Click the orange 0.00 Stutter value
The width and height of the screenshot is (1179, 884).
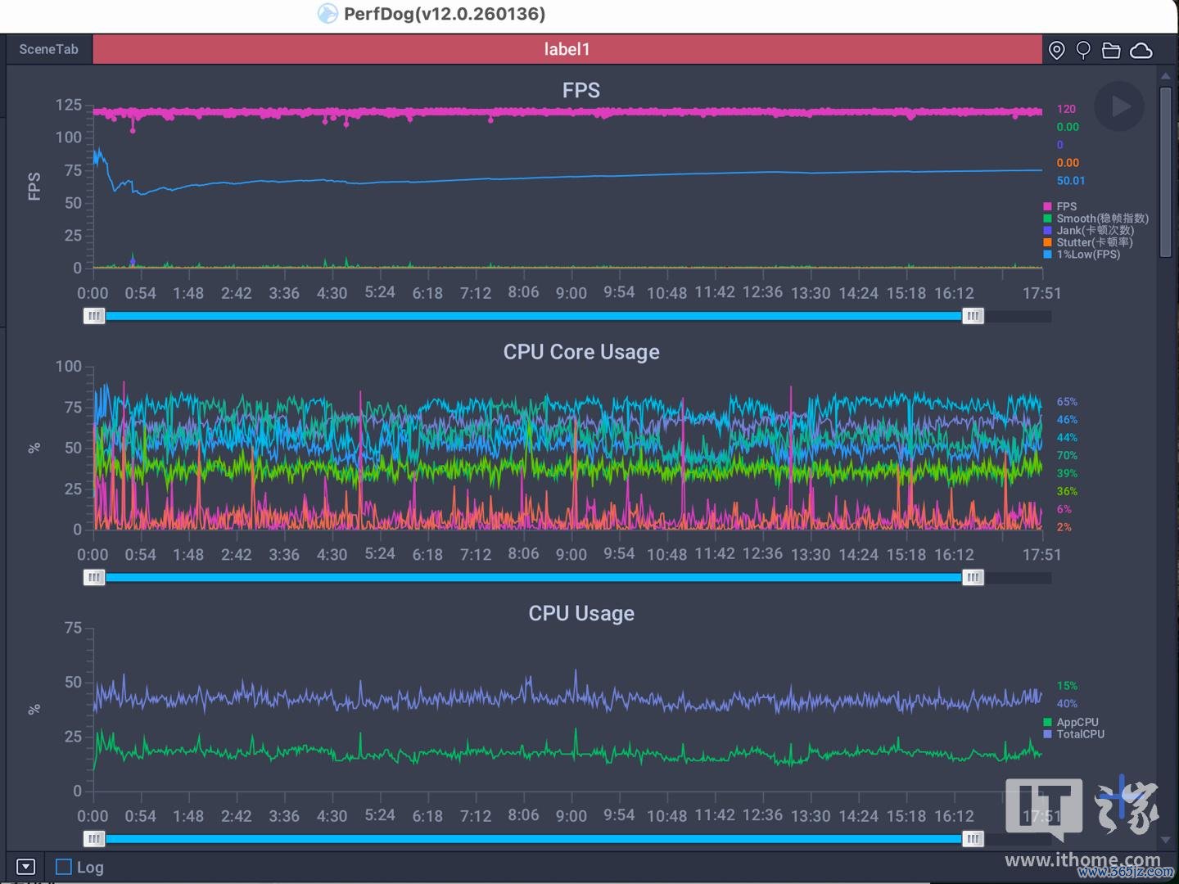[1068, 163]
